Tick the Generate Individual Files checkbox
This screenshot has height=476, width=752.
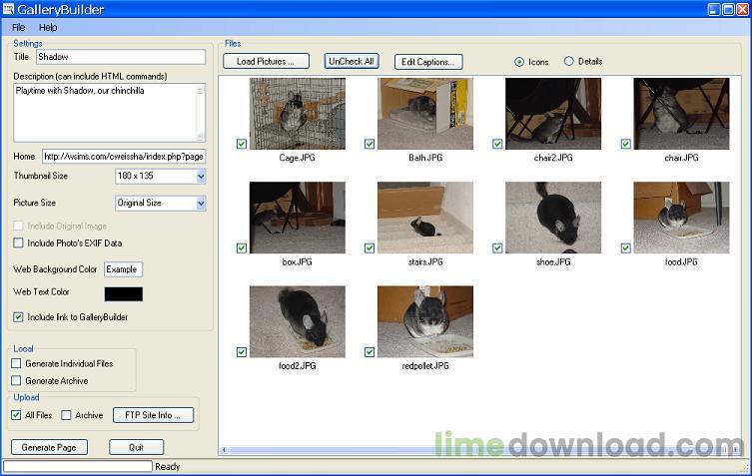[x=16, y=364]
